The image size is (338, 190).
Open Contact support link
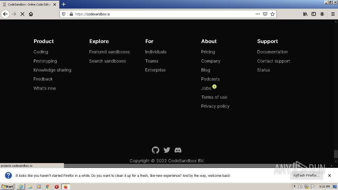click(x=274, y=61)
